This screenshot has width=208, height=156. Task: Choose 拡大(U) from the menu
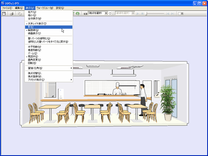tap(49, 12)
